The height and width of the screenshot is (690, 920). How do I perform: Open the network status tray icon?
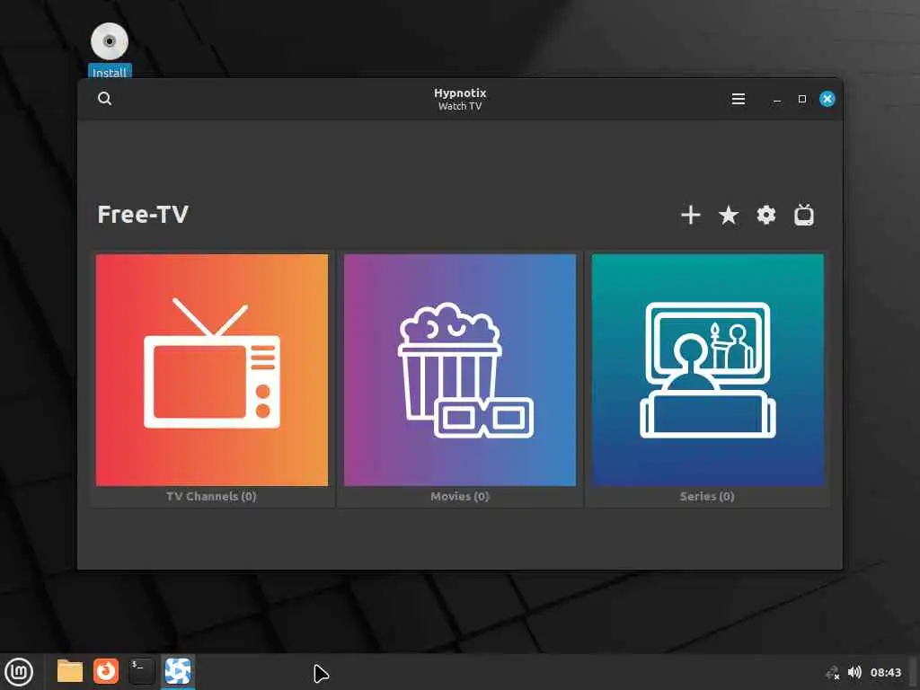pyautogui.click(x=832, y=672)
